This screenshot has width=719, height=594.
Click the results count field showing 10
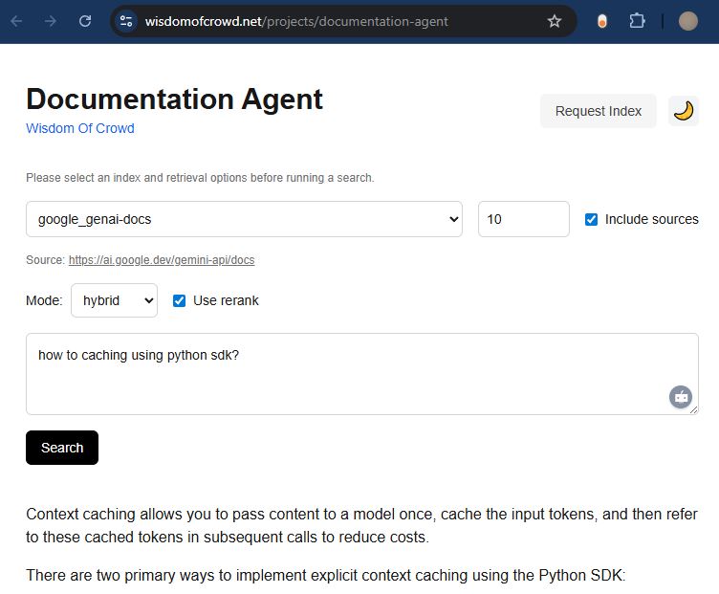(523, 219)
